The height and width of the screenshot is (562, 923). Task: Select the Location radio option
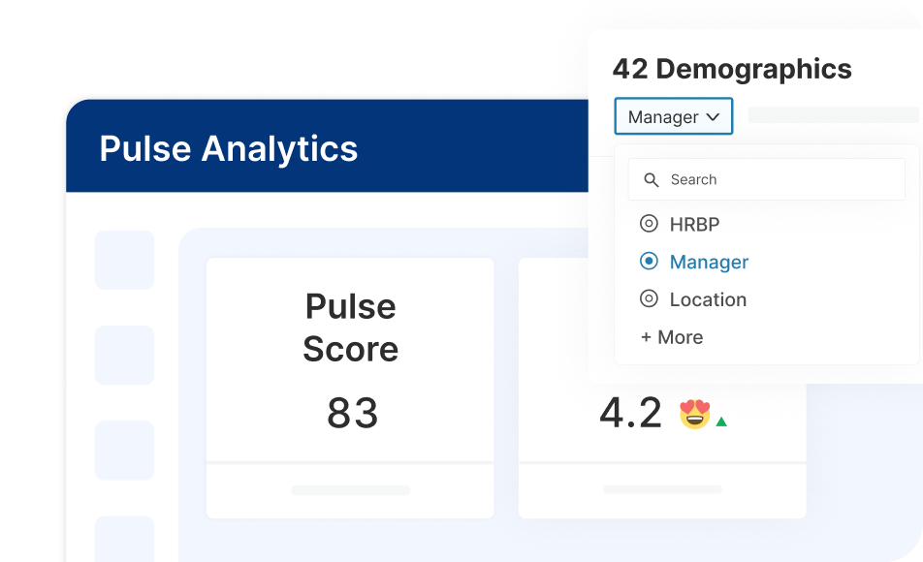click(x=649, y=299)
